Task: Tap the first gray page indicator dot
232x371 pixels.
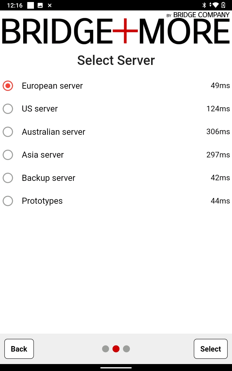Action: click(x=106, y=349)
